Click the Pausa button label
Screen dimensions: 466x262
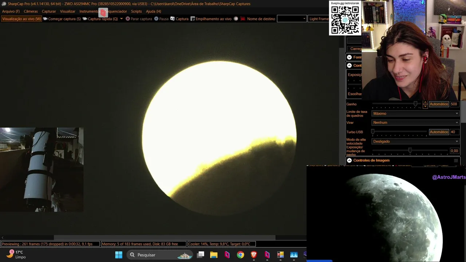tap(164, 19)
